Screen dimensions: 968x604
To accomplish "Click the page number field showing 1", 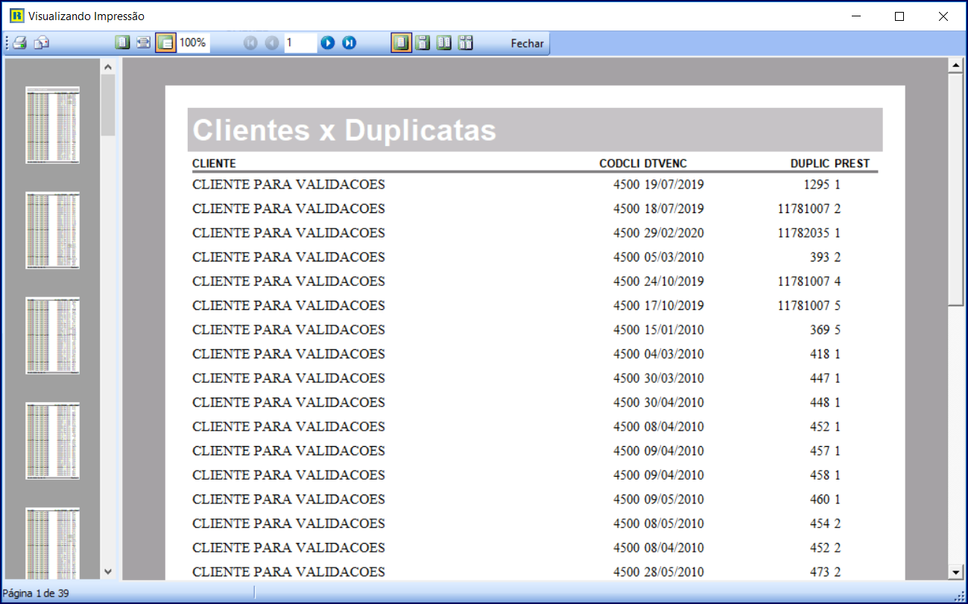I will pos(300,43).
